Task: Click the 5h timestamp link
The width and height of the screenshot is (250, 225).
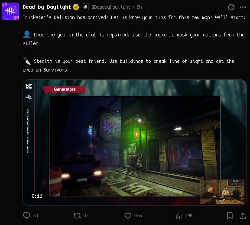Action: (139, 7)
